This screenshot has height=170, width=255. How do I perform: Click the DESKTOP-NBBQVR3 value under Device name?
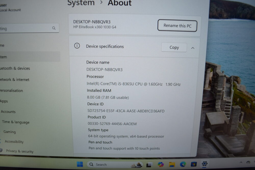(x=104, y=70)
